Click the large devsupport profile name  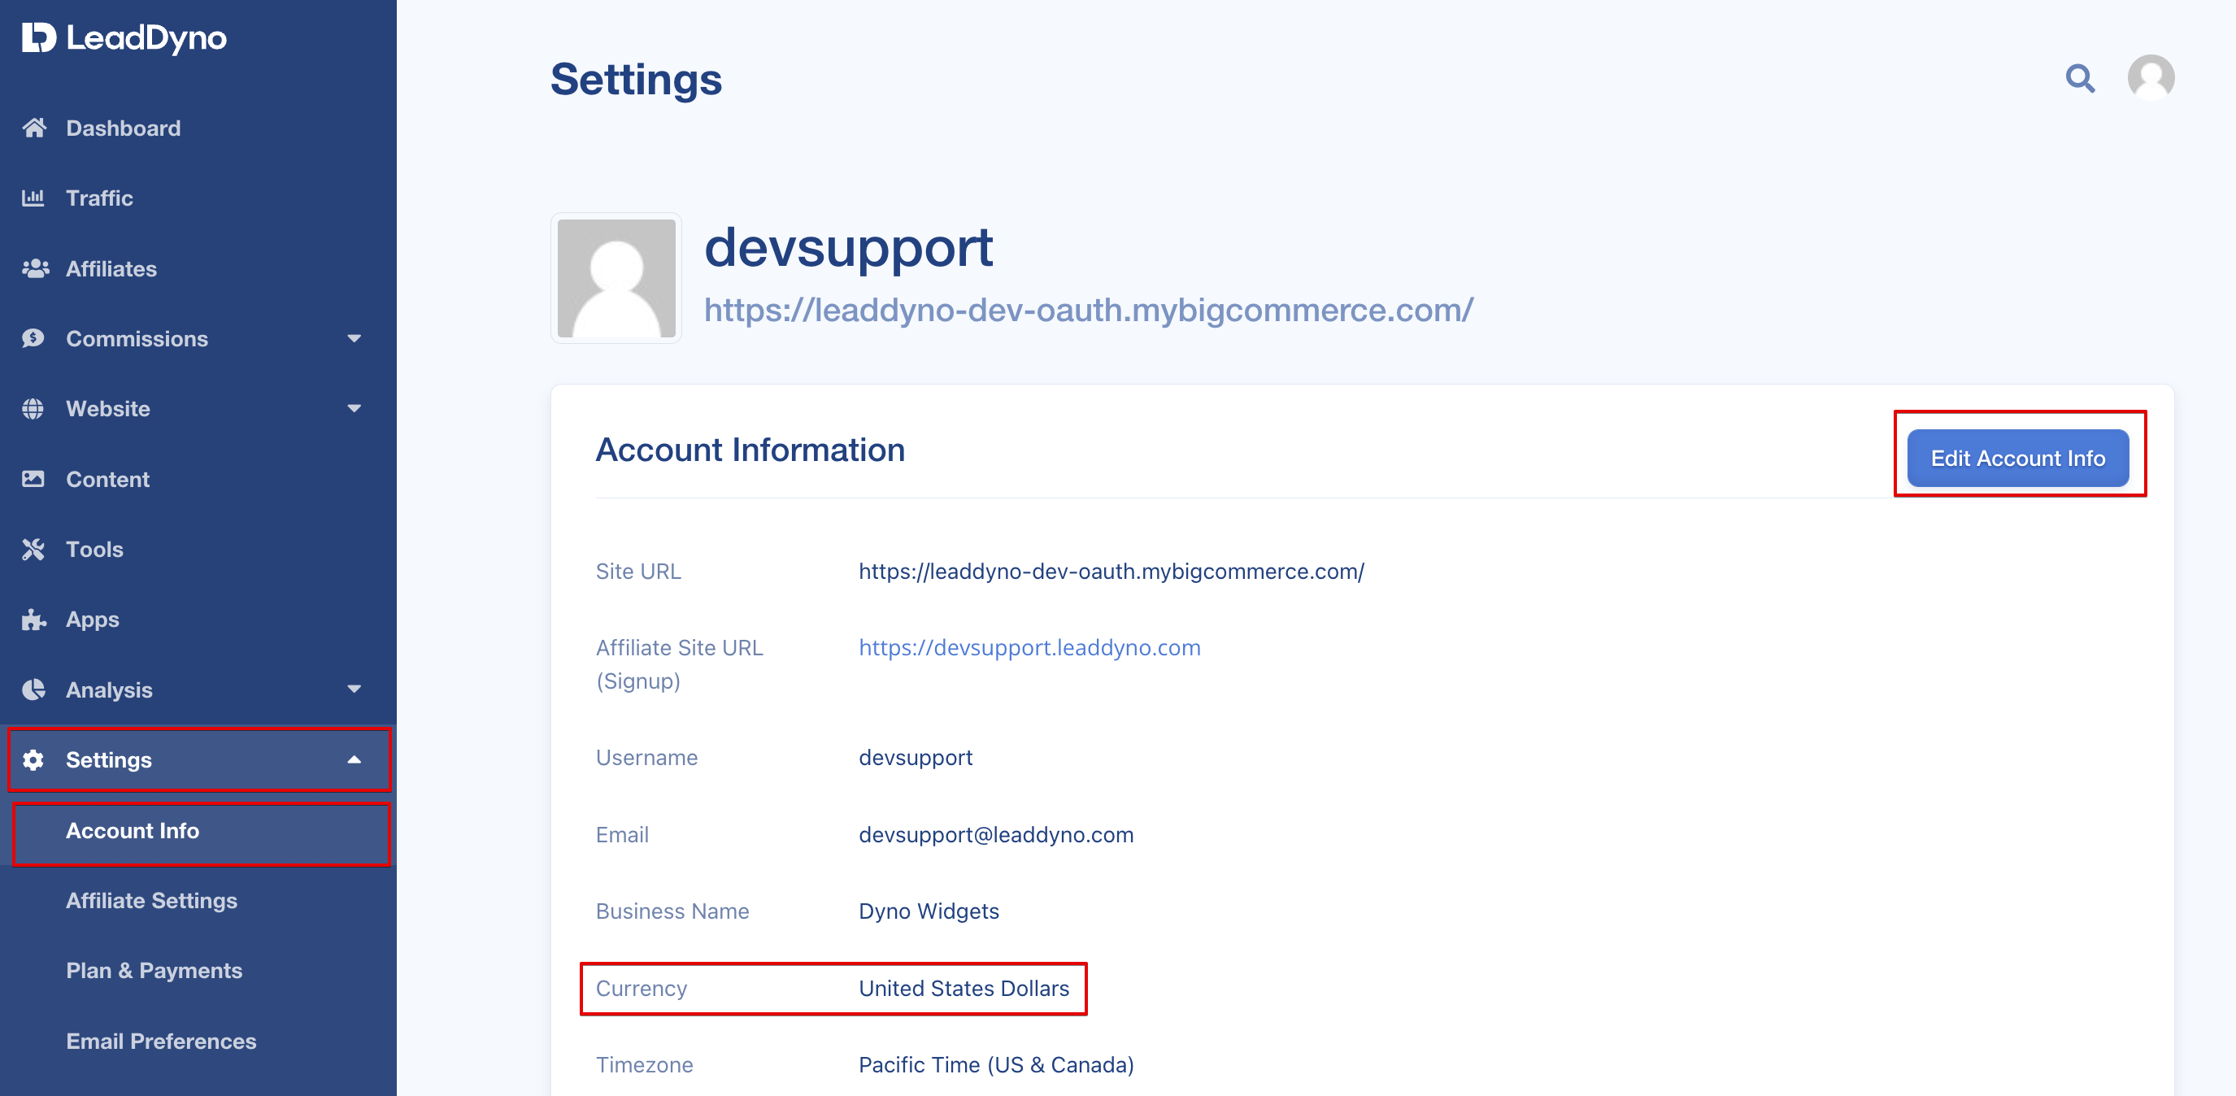[848, 248]
